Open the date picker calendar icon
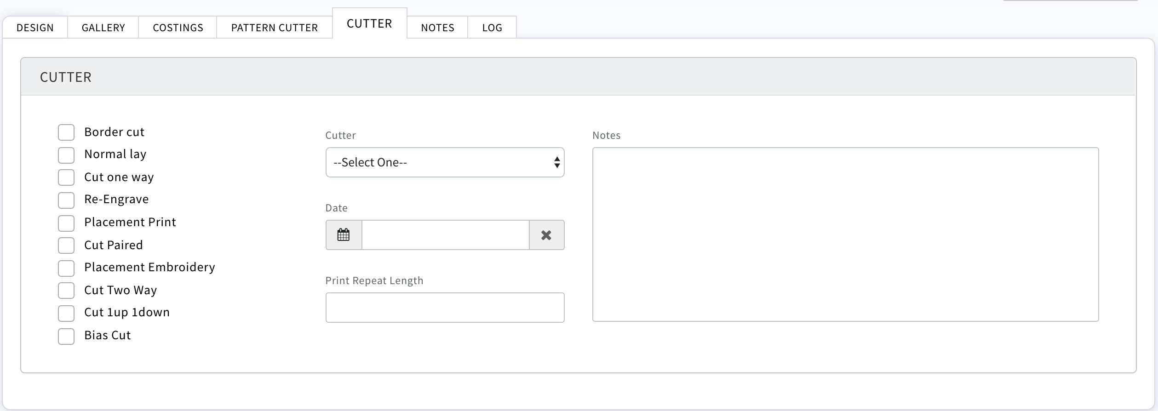Screen dimensions: 1158x411 [344, 235]
